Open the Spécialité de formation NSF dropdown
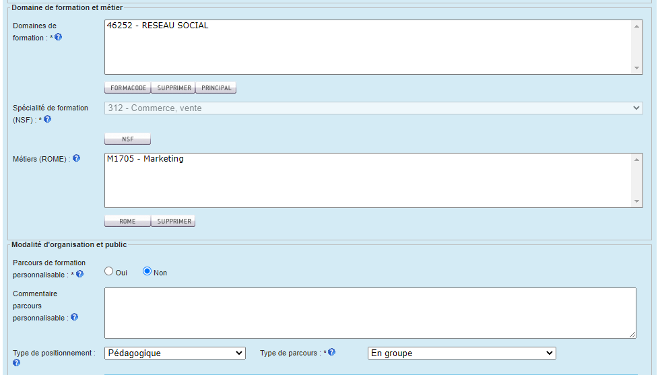 [x=374, y=108]
